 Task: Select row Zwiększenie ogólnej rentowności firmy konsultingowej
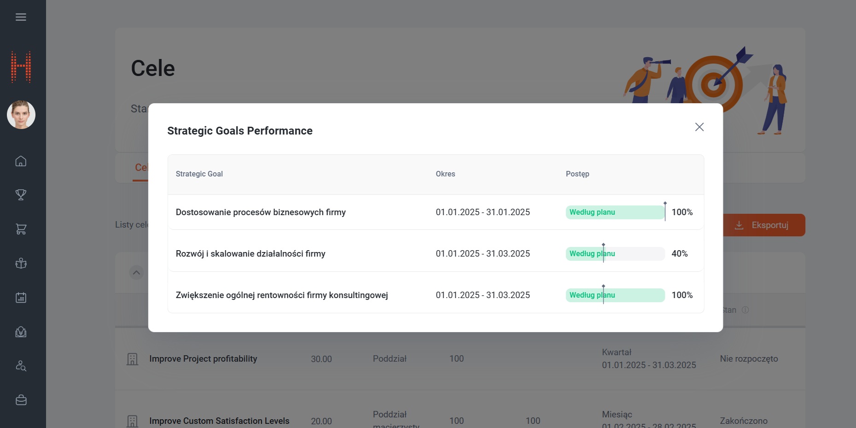(282, 295)
